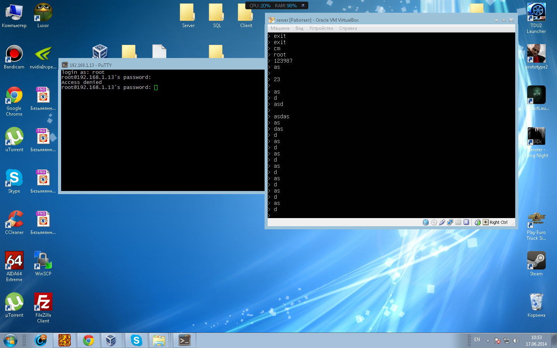Click USB devices icon in VirtualBox status bar
Screen dimensions: 557x348
point(442,222)
